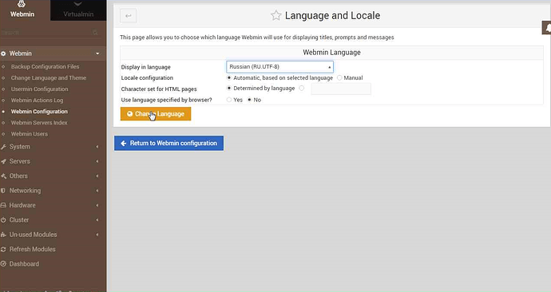551x292 pixels.
Task: Open Webmin Users
Action: click(30, 134)
